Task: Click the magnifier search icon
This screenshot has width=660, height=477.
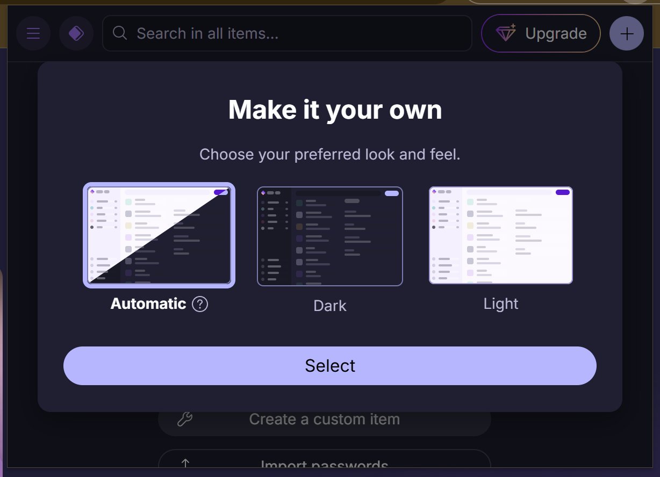Action: (x=120, y=33)
